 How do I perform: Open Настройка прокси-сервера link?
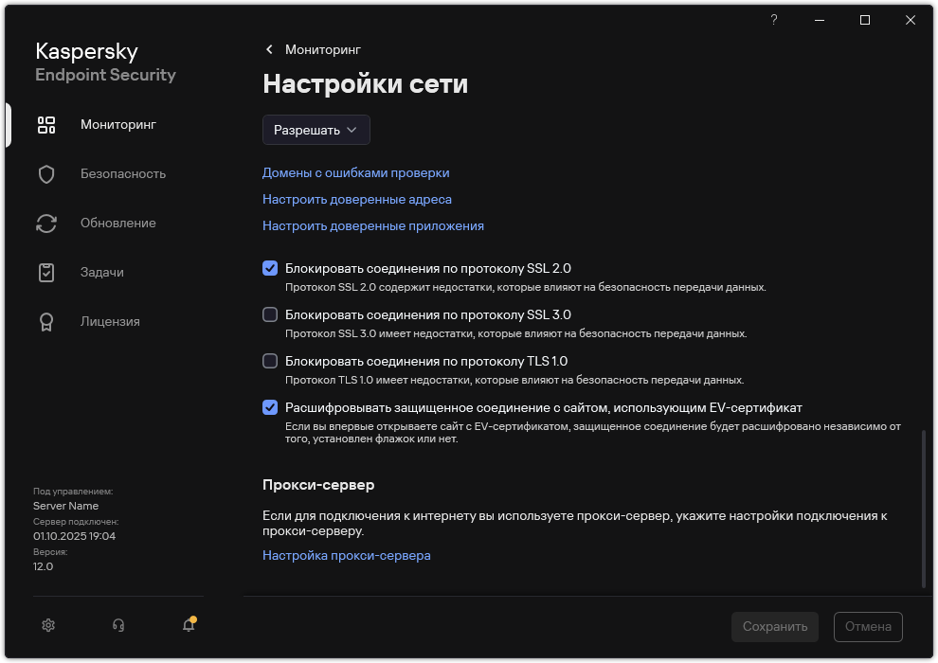click(x=346, y=555)
